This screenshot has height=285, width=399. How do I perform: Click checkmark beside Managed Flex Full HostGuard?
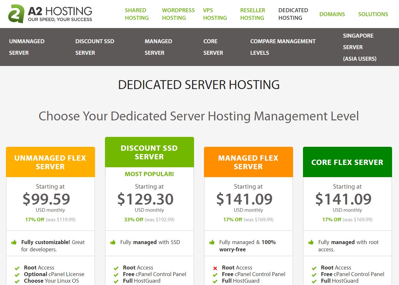tap(215, 281)
